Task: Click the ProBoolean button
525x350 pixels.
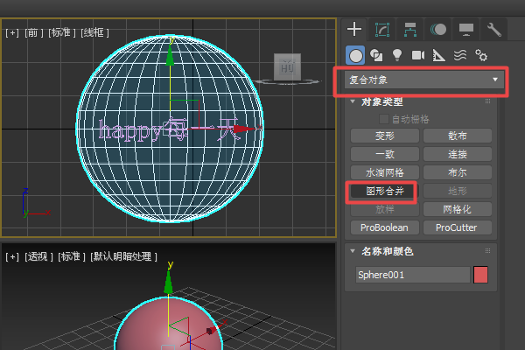Action: point(384,227)
